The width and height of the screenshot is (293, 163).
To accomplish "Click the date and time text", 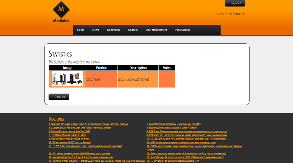I will 230,14.
